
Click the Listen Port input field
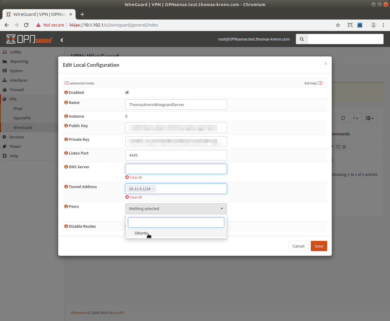tap(176, 155)
